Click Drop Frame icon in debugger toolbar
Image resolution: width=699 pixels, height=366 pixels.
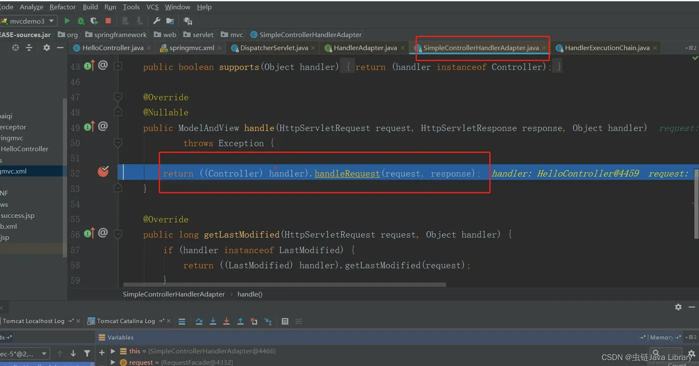254,322
